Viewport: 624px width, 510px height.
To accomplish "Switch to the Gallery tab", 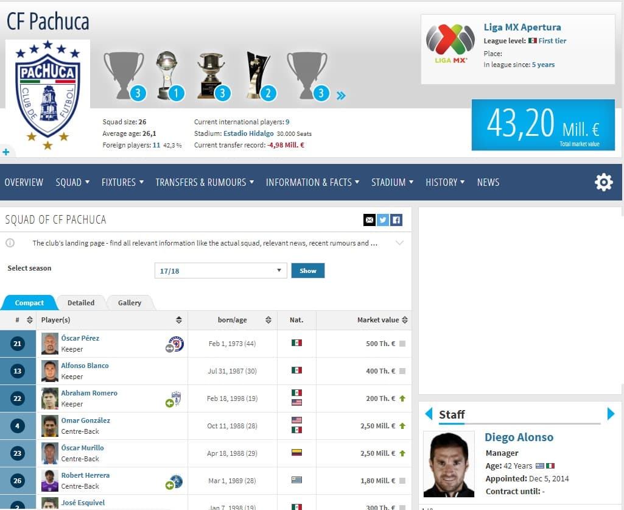I will pyautogui.click(x=130, y=303).
